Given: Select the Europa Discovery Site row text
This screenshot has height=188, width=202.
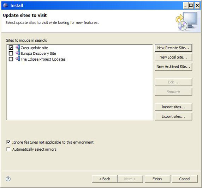Looking at the screenshot, I should point(38,53).
